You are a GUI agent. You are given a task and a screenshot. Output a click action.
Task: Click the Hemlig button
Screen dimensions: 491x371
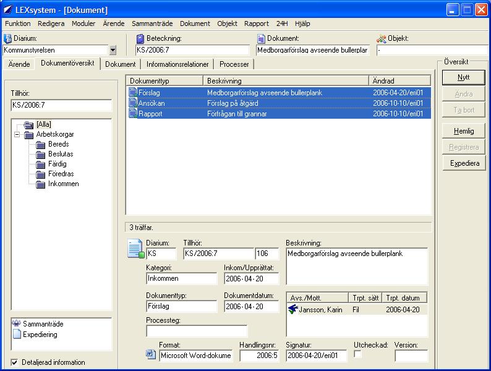pos(463,131)
